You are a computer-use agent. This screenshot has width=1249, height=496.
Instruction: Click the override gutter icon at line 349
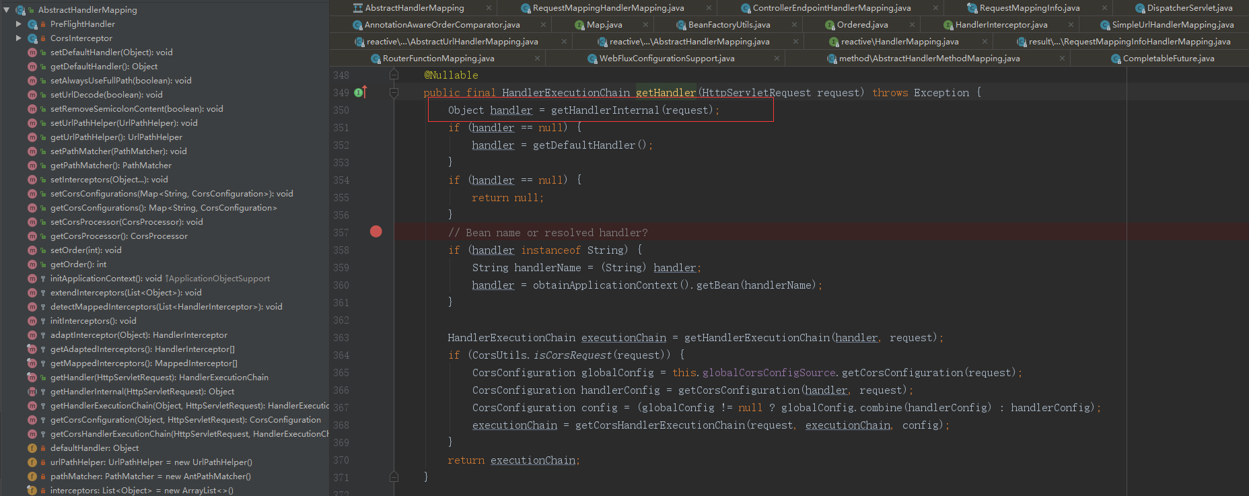point(361,92)
